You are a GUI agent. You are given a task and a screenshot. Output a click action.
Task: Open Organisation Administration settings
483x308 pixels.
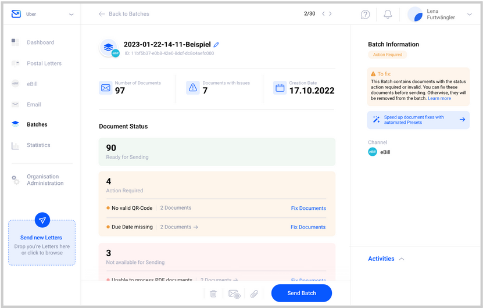click(x=45, y=180)
